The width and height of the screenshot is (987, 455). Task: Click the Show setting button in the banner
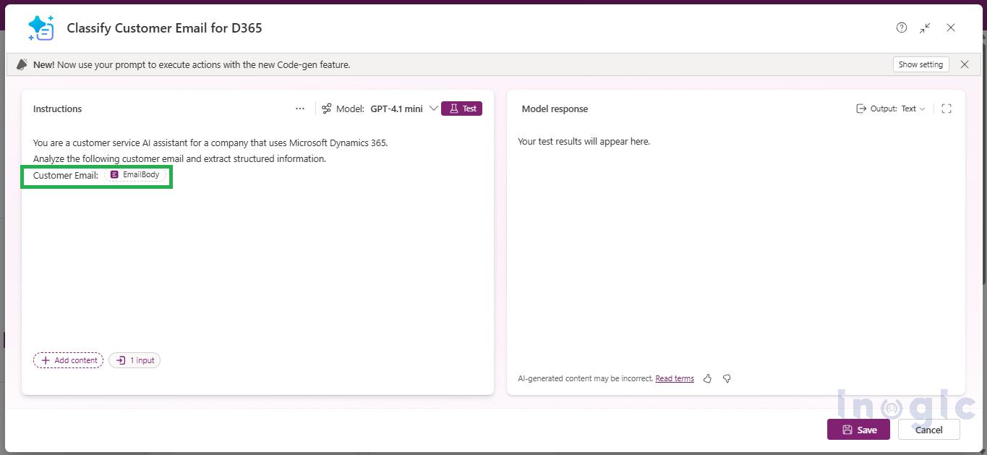[920, 64]
